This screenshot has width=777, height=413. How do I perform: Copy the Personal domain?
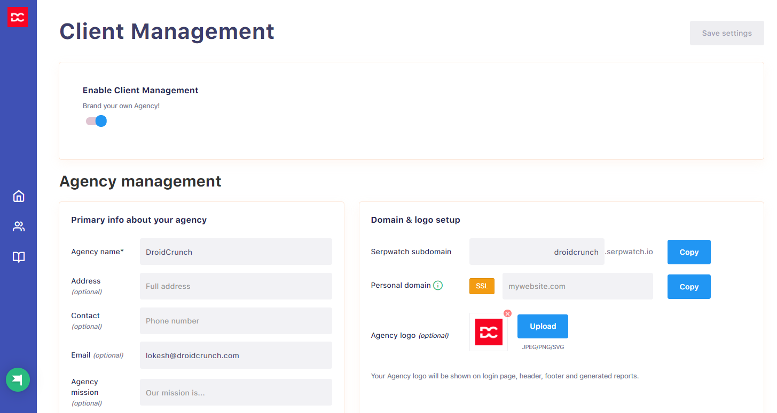click(x=688, y=287)
